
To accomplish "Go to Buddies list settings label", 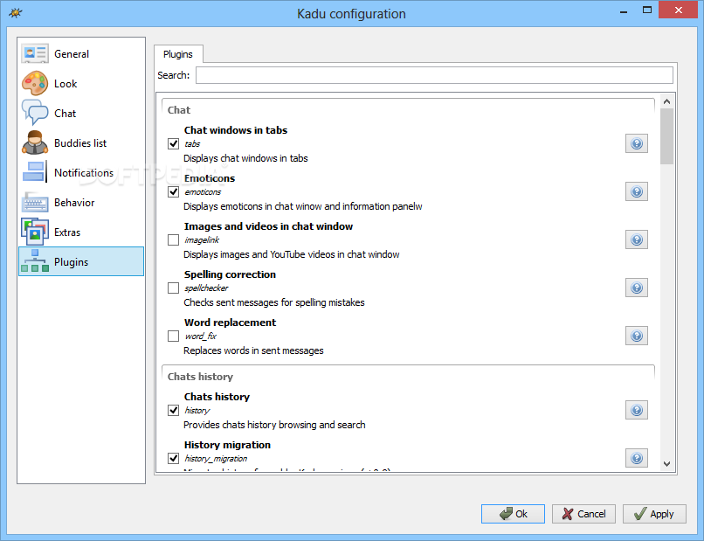I will click(80, 142).
